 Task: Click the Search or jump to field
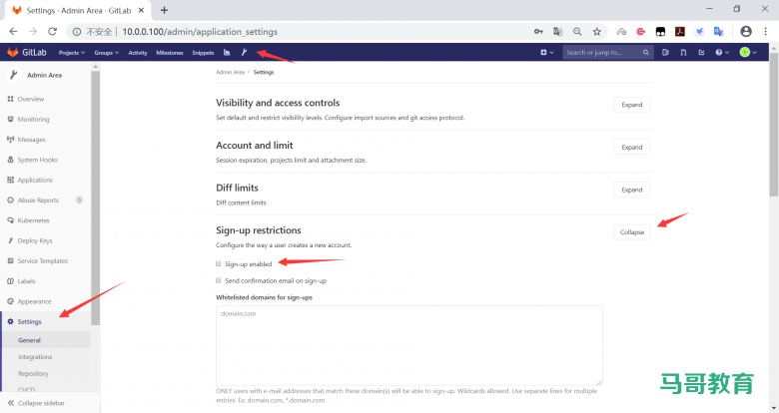[x=607, y=52]
